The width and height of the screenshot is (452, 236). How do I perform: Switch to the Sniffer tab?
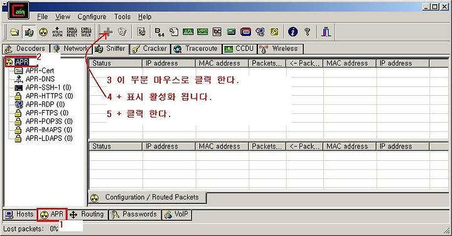[x=110, y=49]
